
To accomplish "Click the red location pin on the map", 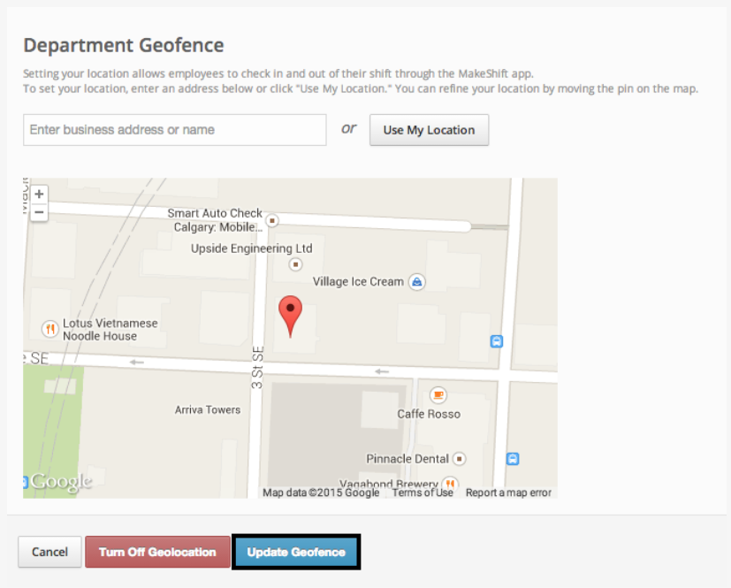I will coord(291,317).
